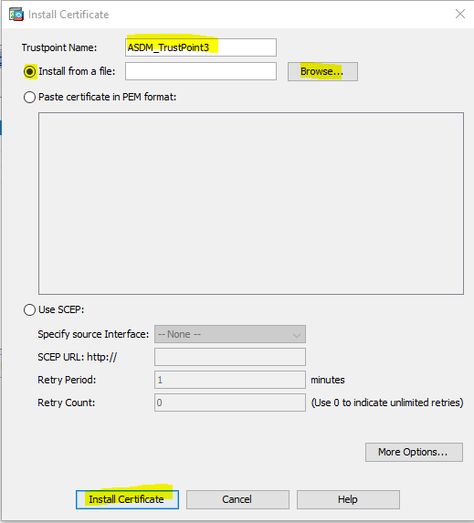Click the Cancel button

237,499
